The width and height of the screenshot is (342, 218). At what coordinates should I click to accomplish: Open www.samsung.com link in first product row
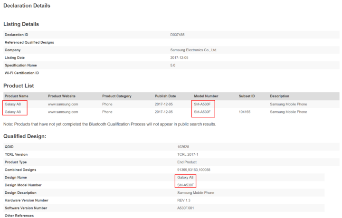click(x=63, y=104)
